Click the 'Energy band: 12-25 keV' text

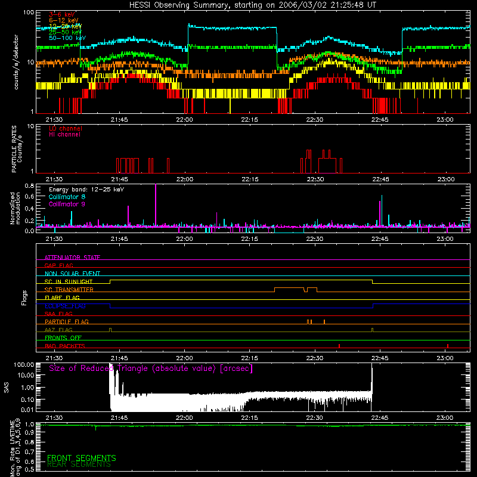(x=86, y=190)
